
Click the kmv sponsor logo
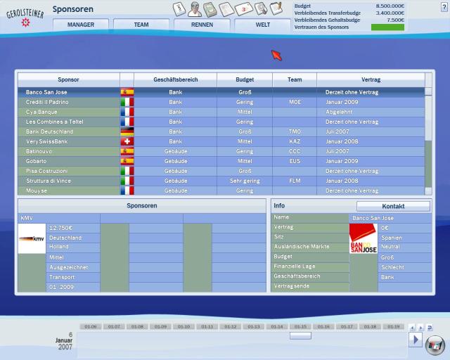pos(32,238)
